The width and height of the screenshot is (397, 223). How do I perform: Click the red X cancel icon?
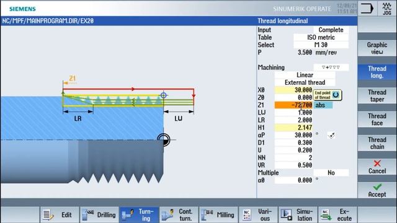click(x=377, y=163)
